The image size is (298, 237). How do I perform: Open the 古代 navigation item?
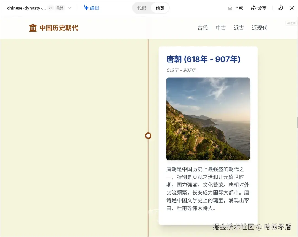click(203, 28)
